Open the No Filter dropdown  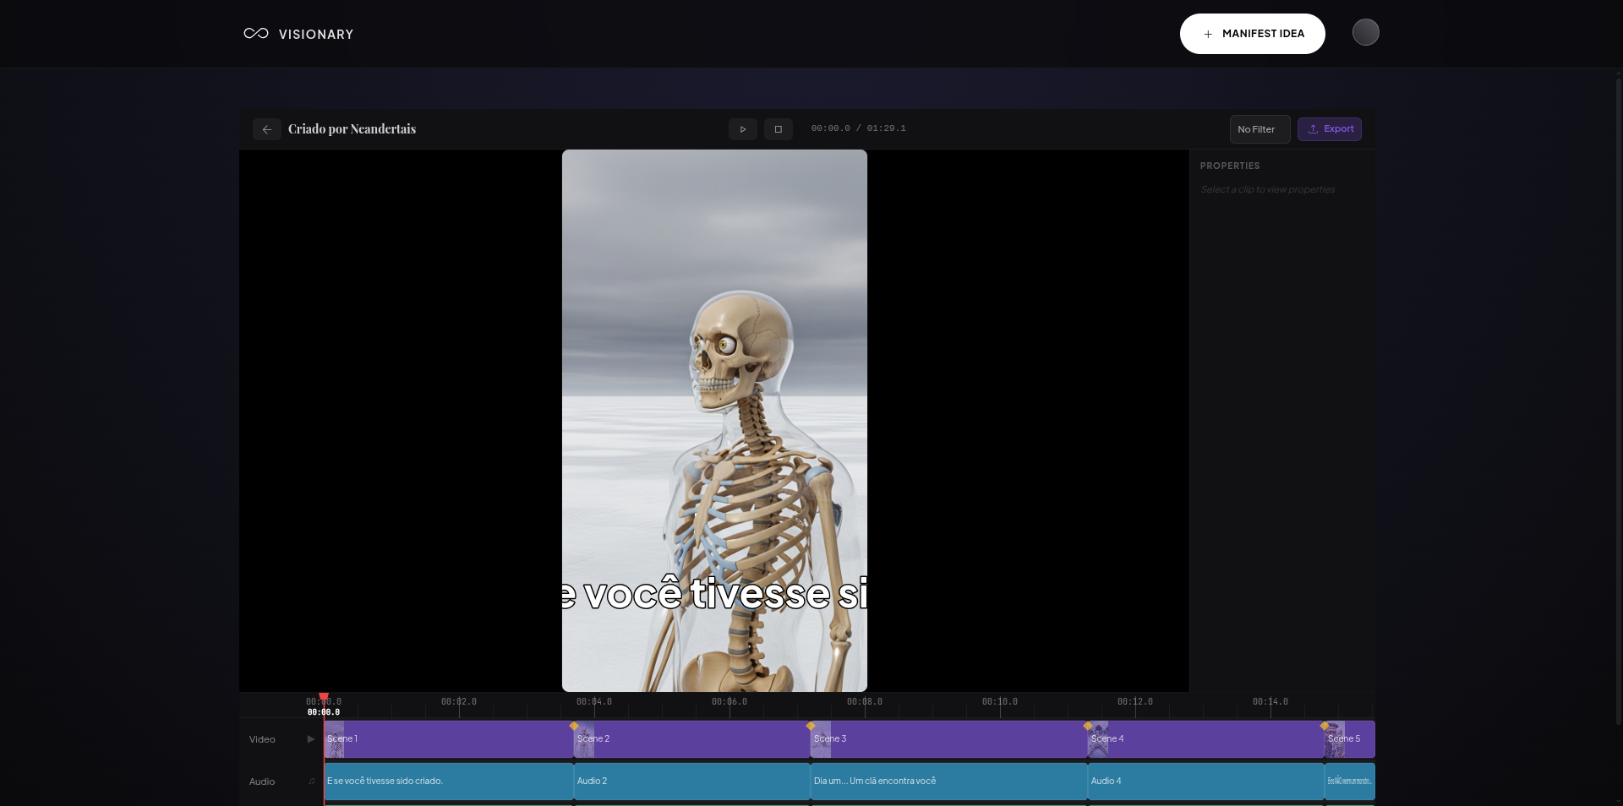point(1259,129)
